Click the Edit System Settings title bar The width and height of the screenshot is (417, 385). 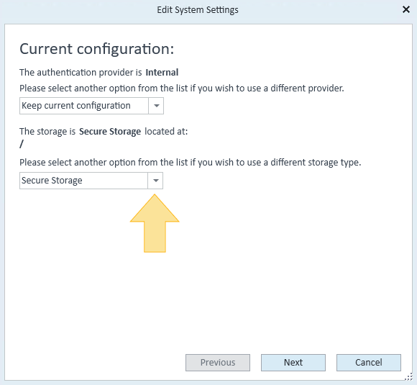click(x=197, y=10)
